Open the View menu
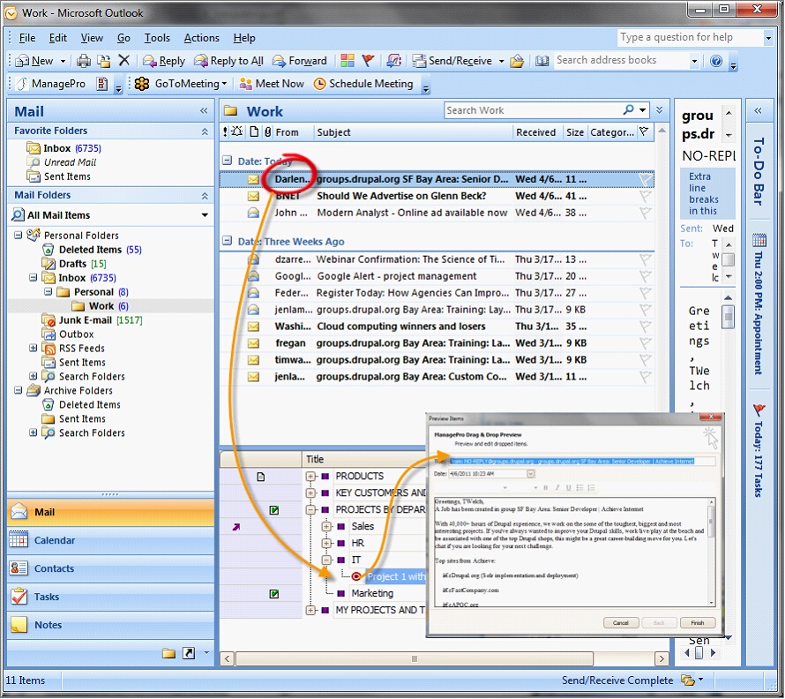The image size is (785, 699). (92, 38)
